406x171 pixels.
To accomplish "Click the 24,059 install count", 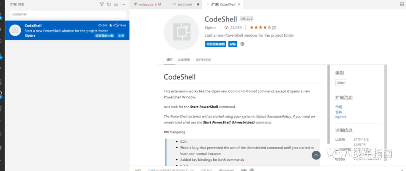I will [233, 28].
